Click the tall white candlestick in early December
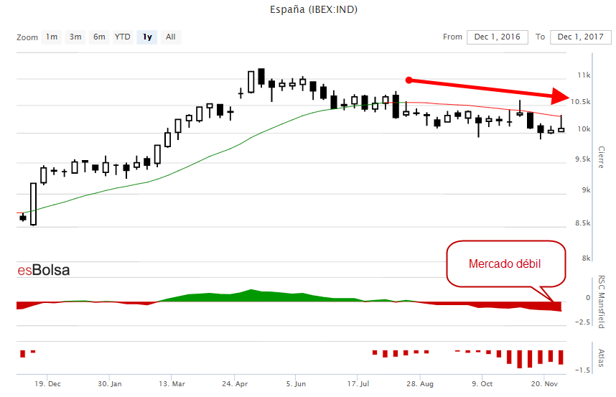Viewport: 616px width, 397px height. coord(34,204)
